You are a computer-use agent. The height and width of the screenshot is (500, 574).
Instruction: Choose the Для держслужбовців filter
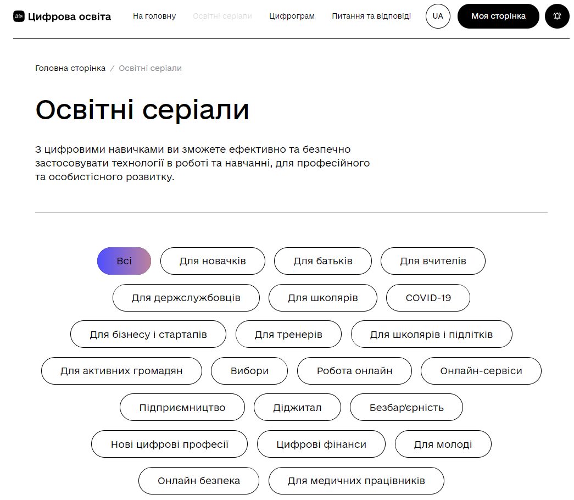click(186, 298)
